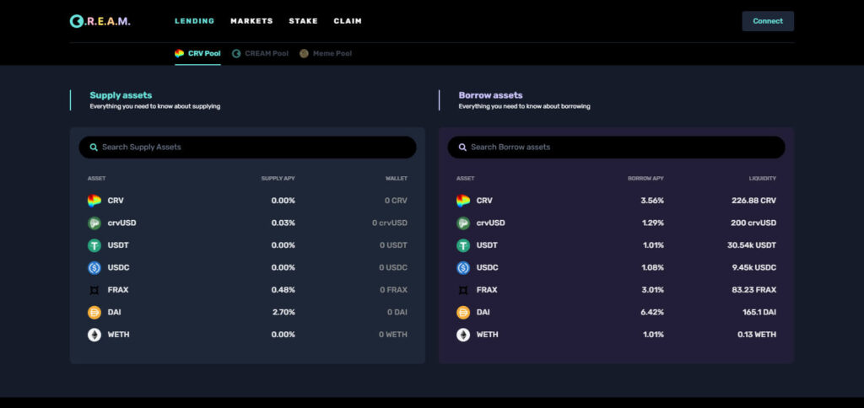Click the 0 crvUSD wallet balance

390,223
